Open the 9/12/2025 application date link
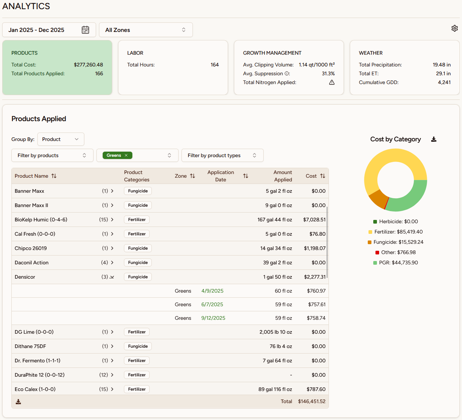The image size is (462, 420). tap(213, 318)
